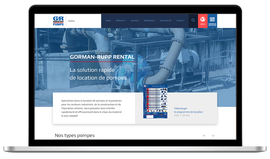This screenshot has width=270, height=159.
Task: Open the Dépôts globe button
Action: pos(203,21)
